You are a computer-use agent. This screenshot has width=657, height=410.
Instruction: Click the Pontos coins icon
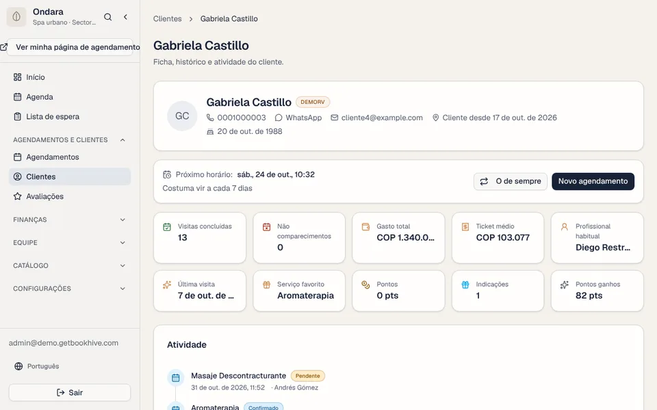click(x=365, y=285)
